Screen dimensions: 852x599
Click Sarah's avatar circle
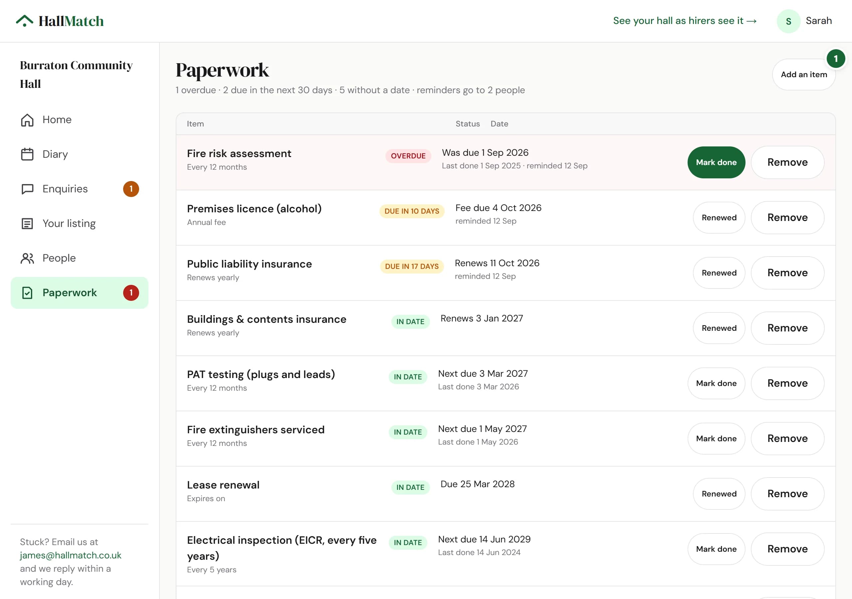tap(788, 21)
